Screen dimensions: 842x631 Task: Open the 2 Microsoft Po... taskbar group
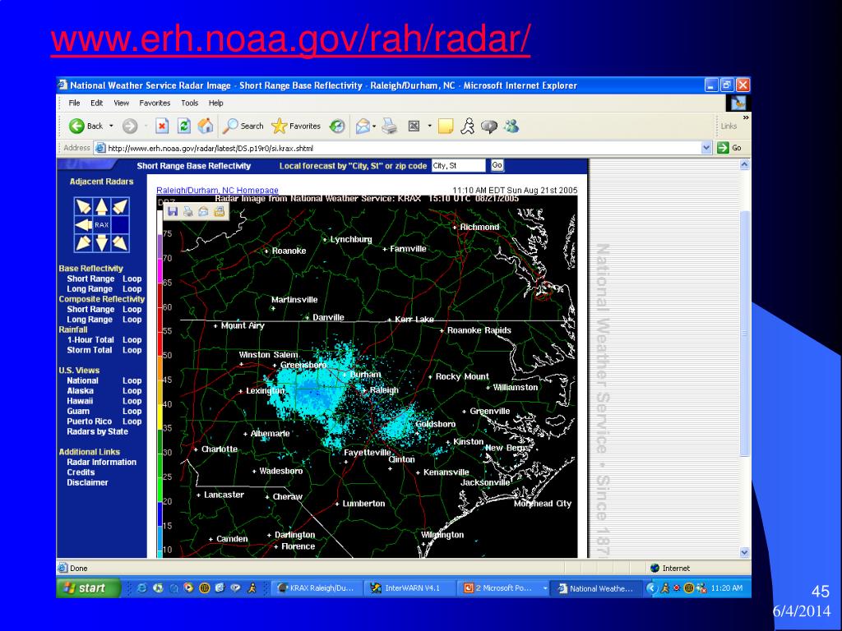[504, 588]
